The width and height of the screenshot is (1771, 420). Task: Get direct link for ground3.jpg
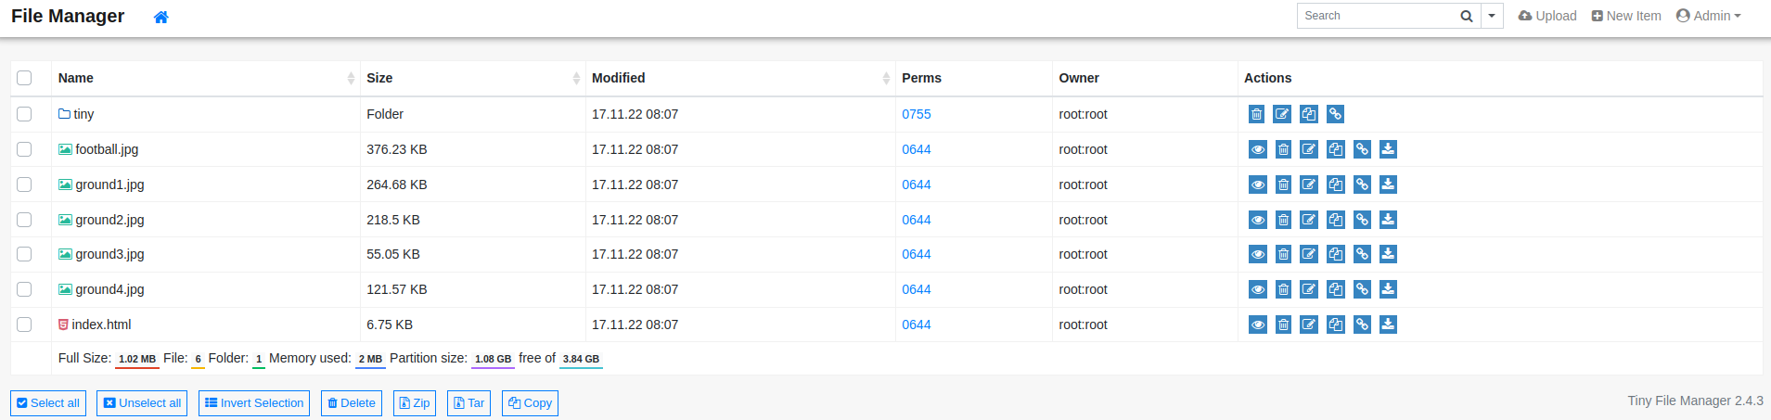1362,254
